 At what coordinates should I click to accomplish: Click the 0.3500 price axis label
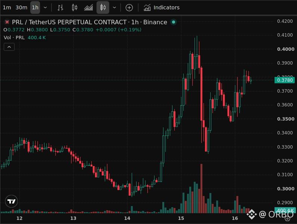click(286, 119)
